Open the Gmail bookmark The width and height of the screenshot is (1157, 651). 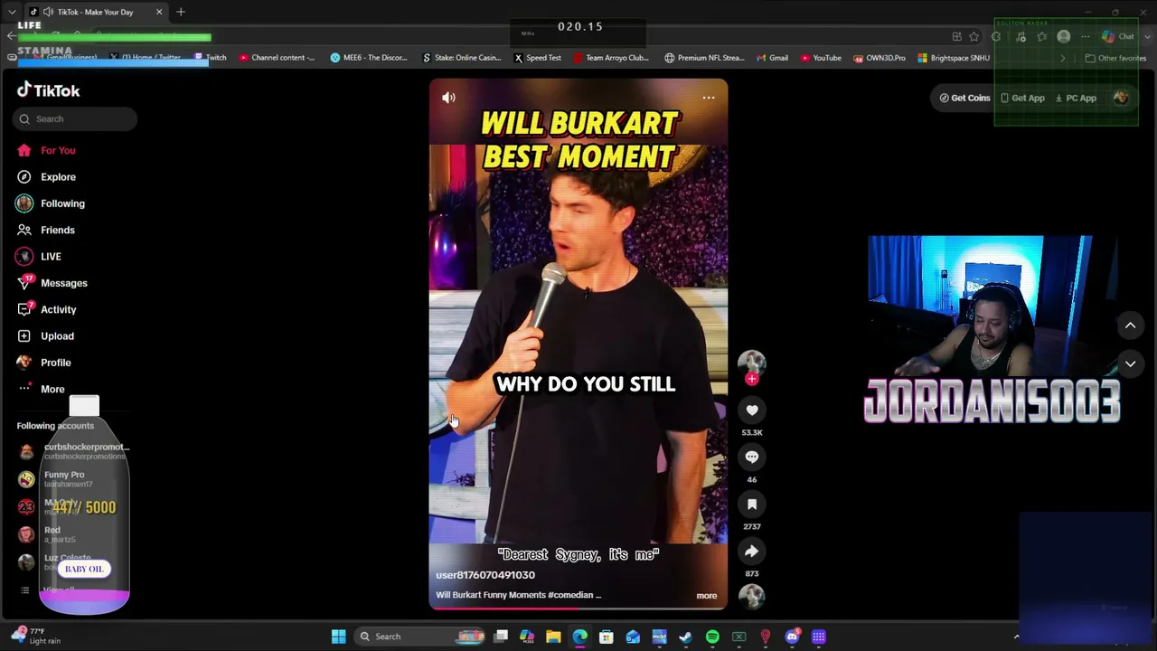(x=772, y=58)
